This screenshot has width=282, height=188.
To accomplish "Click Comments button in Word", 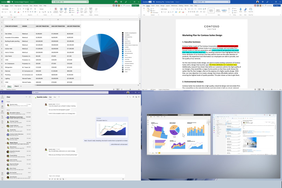I will pyautogui.click(x=269, y=5).
